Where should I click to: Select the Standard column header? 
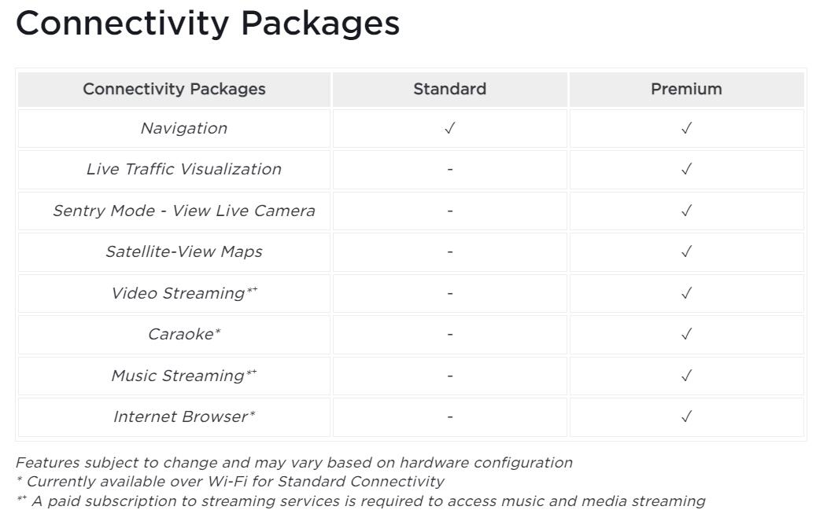point(449,89)
